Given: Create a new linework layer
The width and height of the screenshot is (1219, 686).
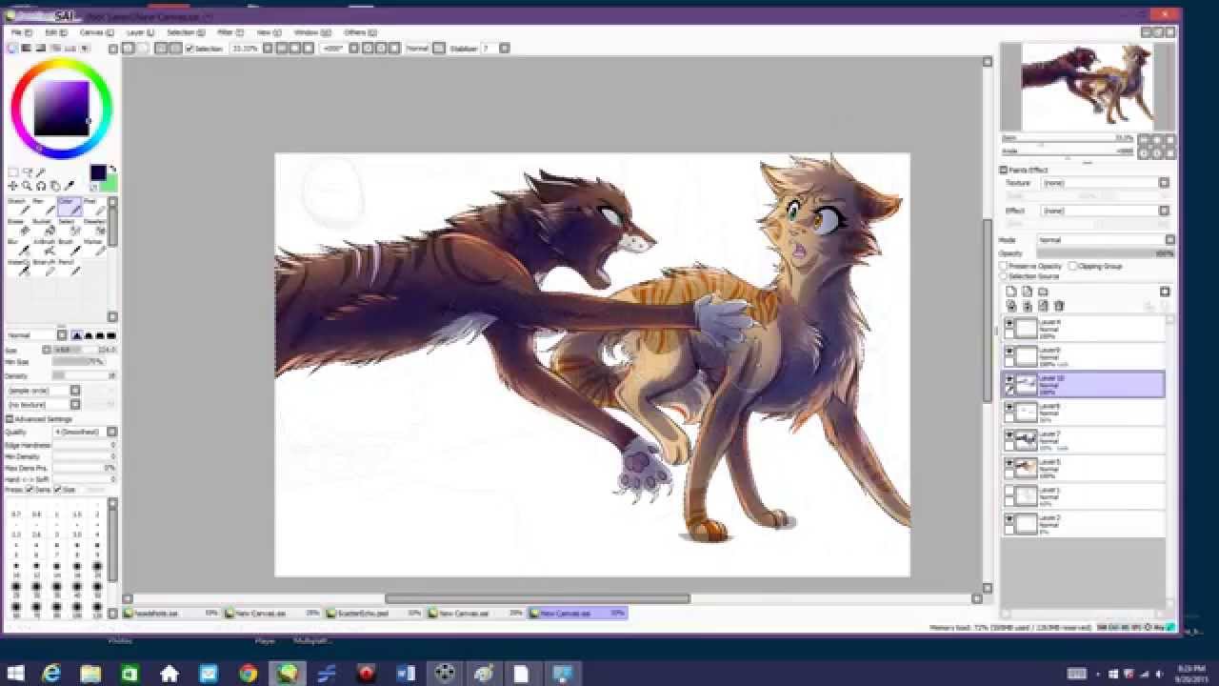Looking at the screenshot, I should 1028,292.
